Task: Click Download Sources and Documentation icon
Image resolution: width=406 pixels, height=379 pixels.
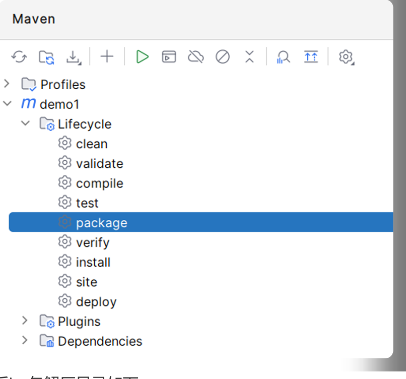Action: 74,57
